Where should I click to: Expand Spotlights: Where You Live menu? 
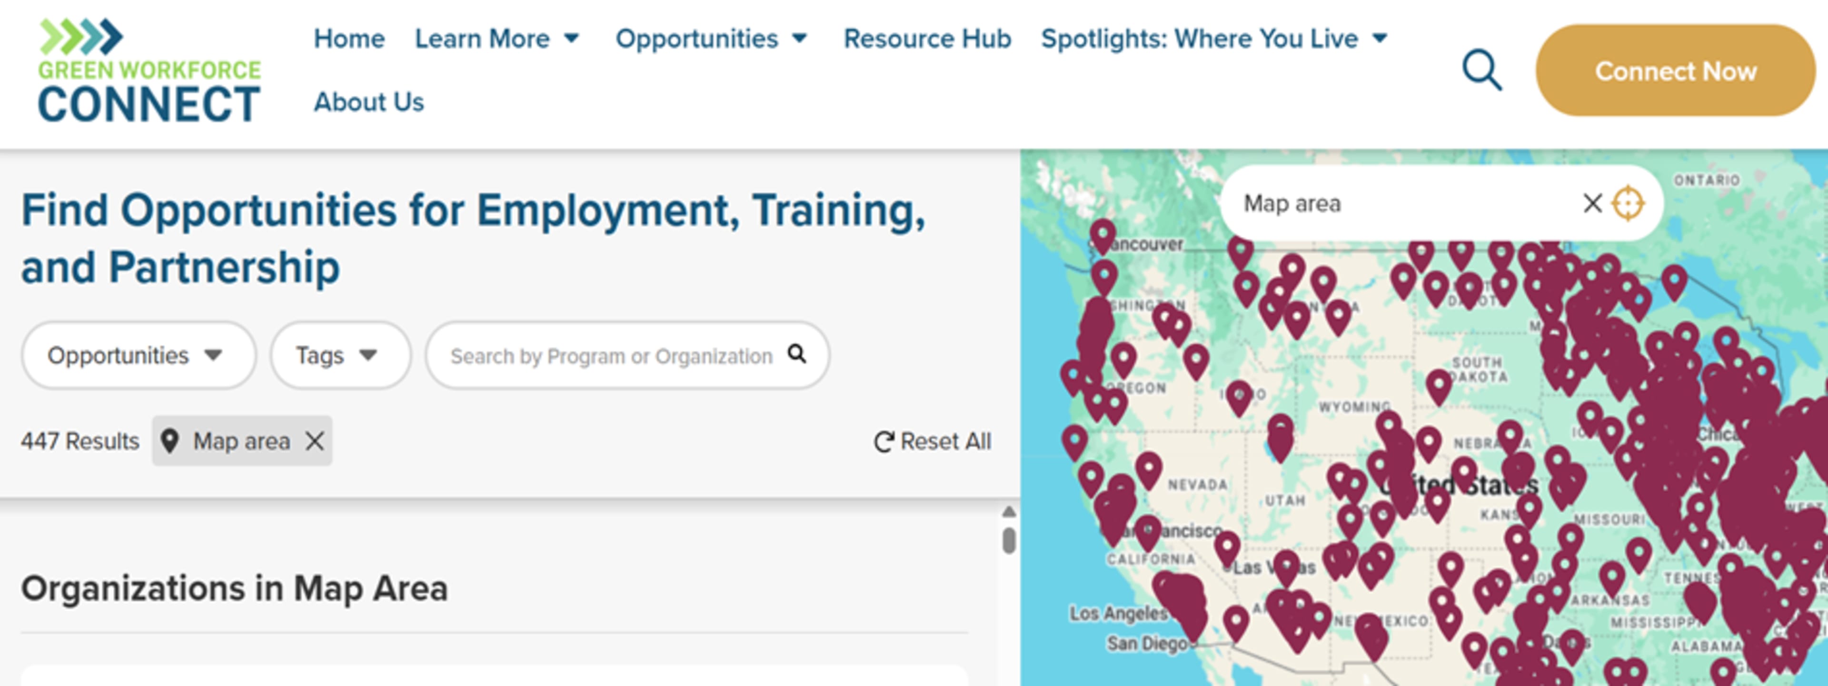(x=1214, y=38)
